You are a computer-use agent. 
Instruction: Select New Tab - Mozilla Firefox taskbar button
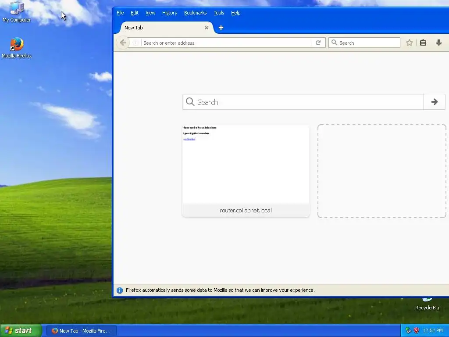pyautogui.click(x=82, y=331)
